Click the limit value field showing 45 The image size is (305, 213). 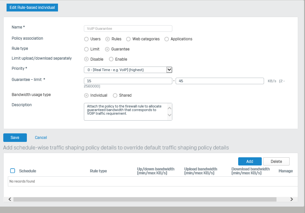[219, 81]
